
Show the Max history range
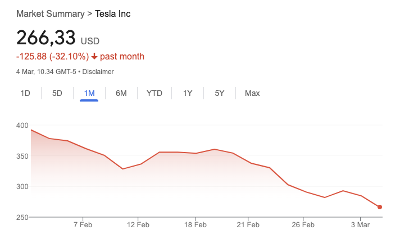click(x=252, y=93)
